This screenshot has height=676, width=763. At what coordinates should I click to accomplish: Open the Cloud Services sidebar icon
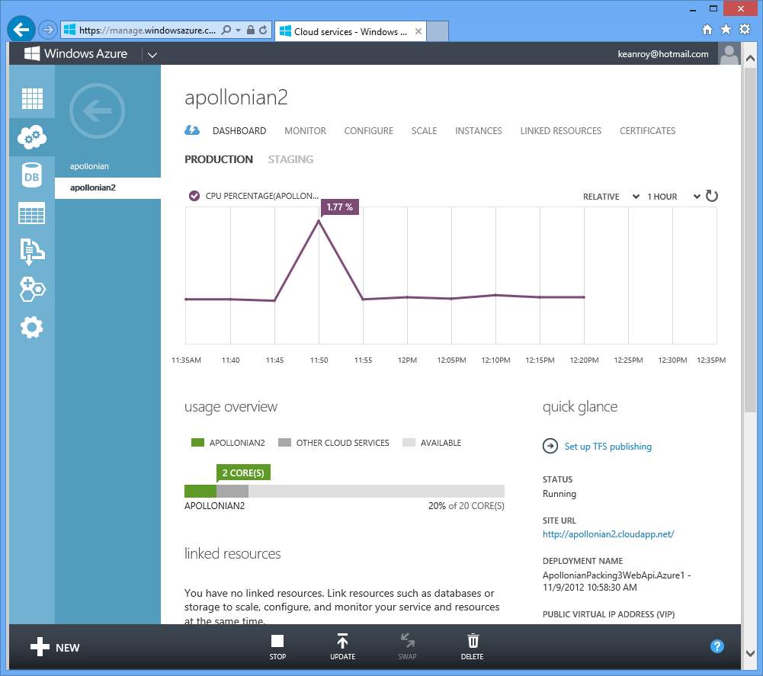[32, 137]
